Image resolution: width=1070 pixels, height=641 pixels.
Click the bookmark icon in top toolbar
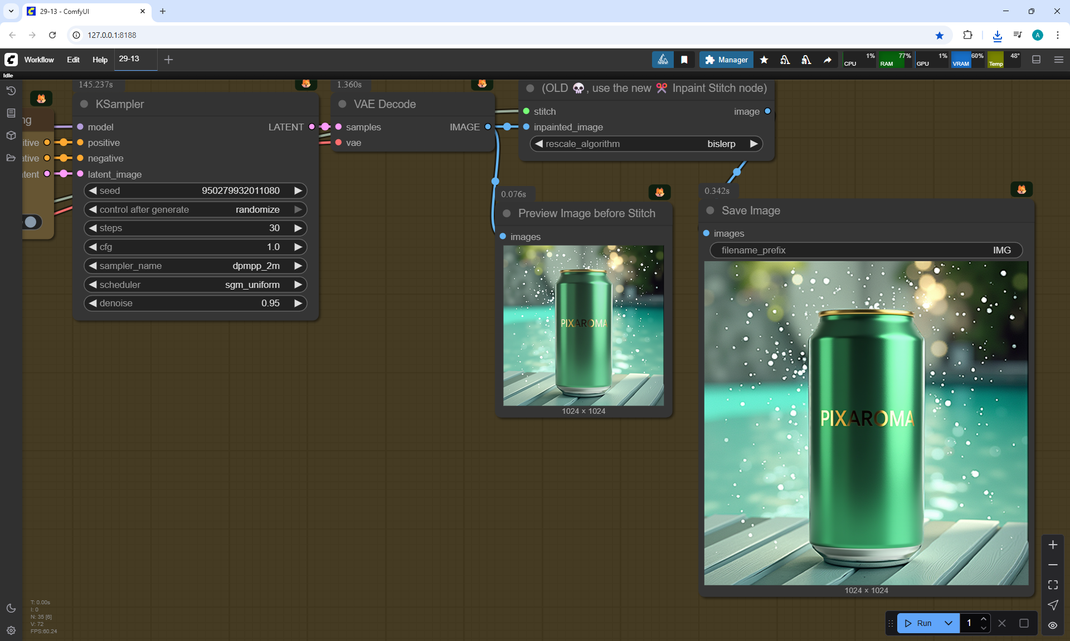coord(684,60)
